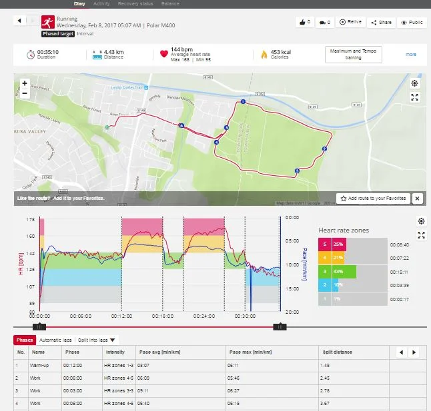The image size is (431, 411).
Task: Click the right handle of chart range slider
Action: pos(280,326)
